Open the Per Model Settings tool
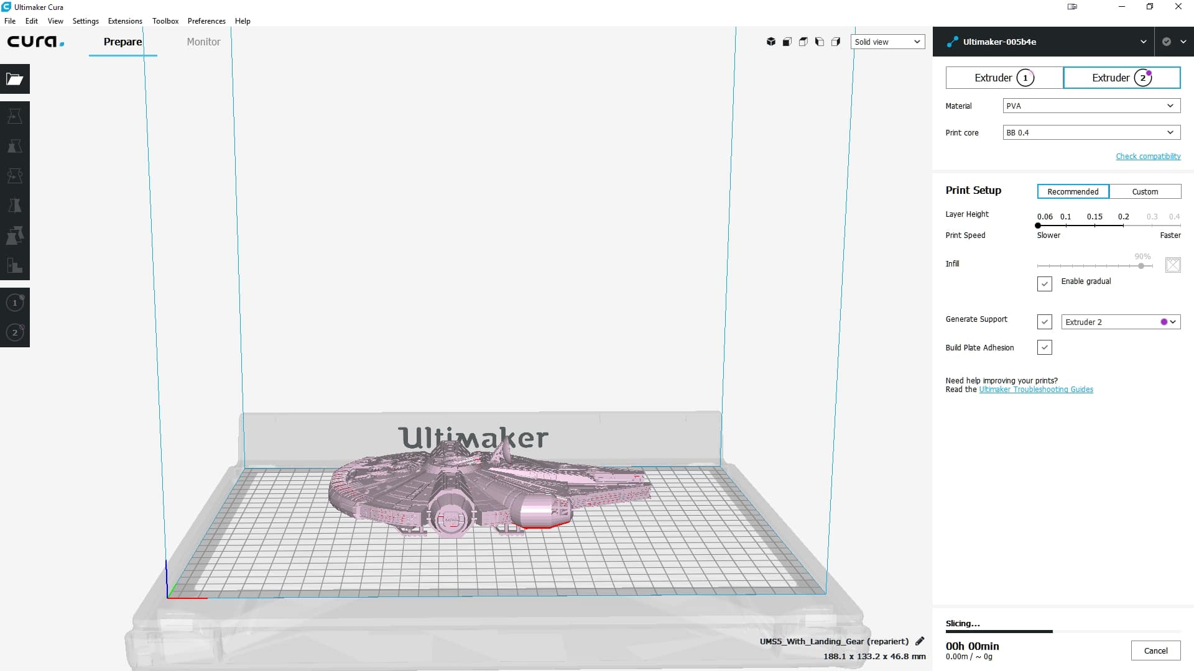1194x671 pixels. tap(15, 235)
